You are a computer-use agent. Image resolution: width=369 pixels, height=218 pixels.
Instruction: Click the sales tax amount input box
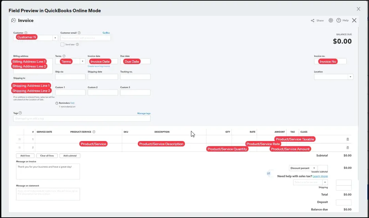[x=344, y=183]
